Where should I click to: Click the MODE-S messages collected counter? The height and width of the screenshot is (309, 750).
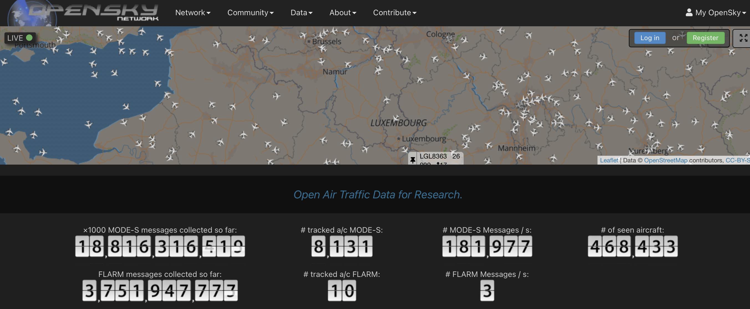point(160,246)
